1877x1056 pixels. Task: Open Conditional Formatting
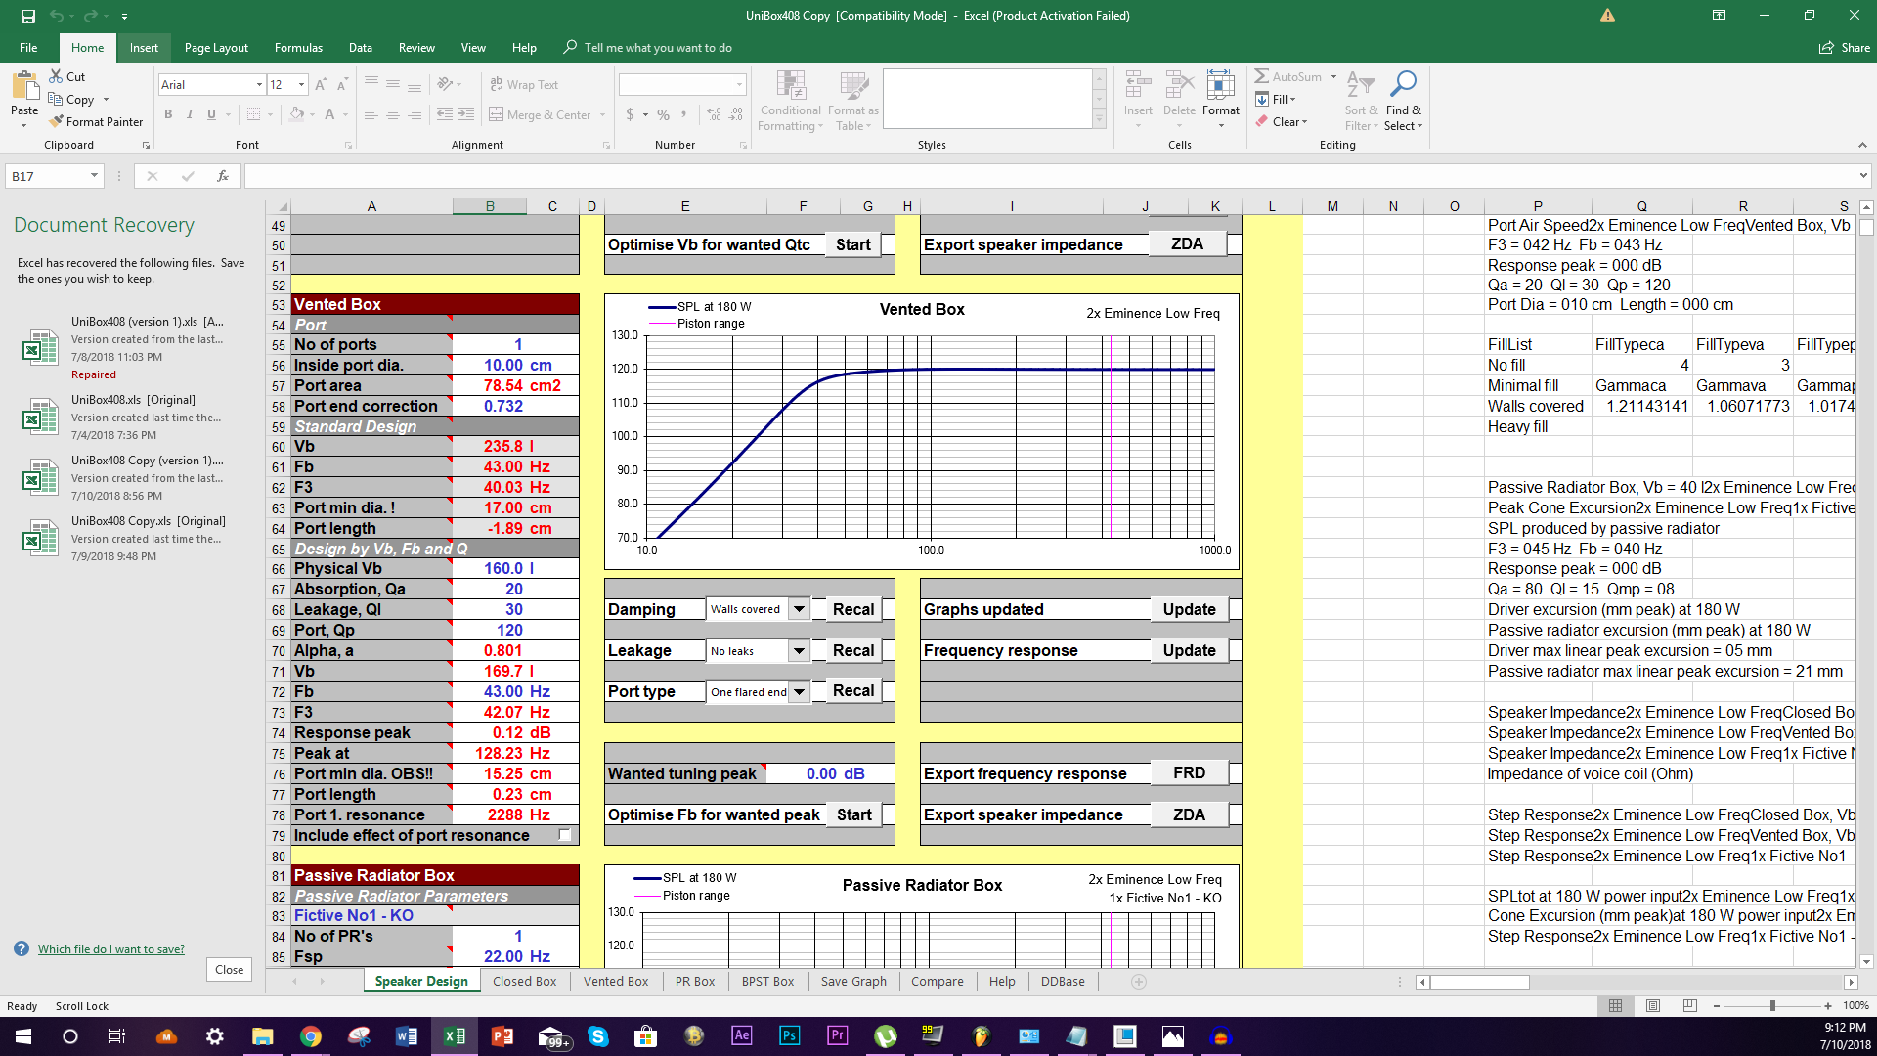pos(791,101)
